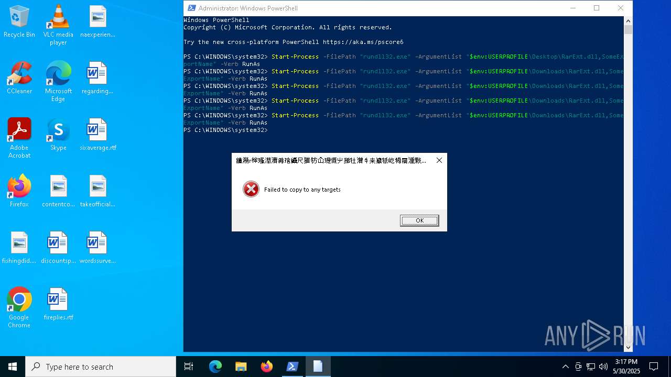Open the Windows Start menu

[13, 367]
